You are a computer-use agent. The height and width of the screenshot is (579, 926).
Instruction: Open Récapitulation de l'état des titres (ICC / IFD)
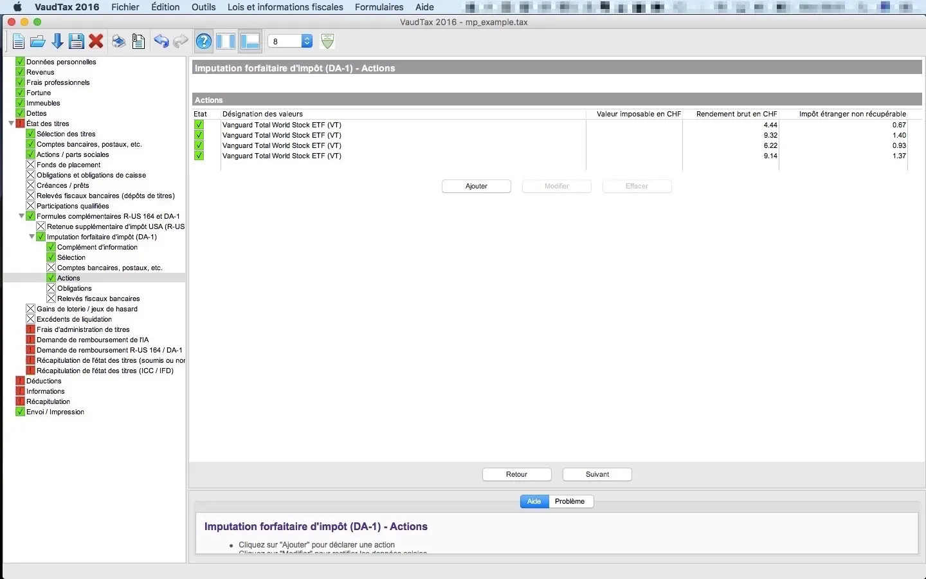click(x=105, y=371)
